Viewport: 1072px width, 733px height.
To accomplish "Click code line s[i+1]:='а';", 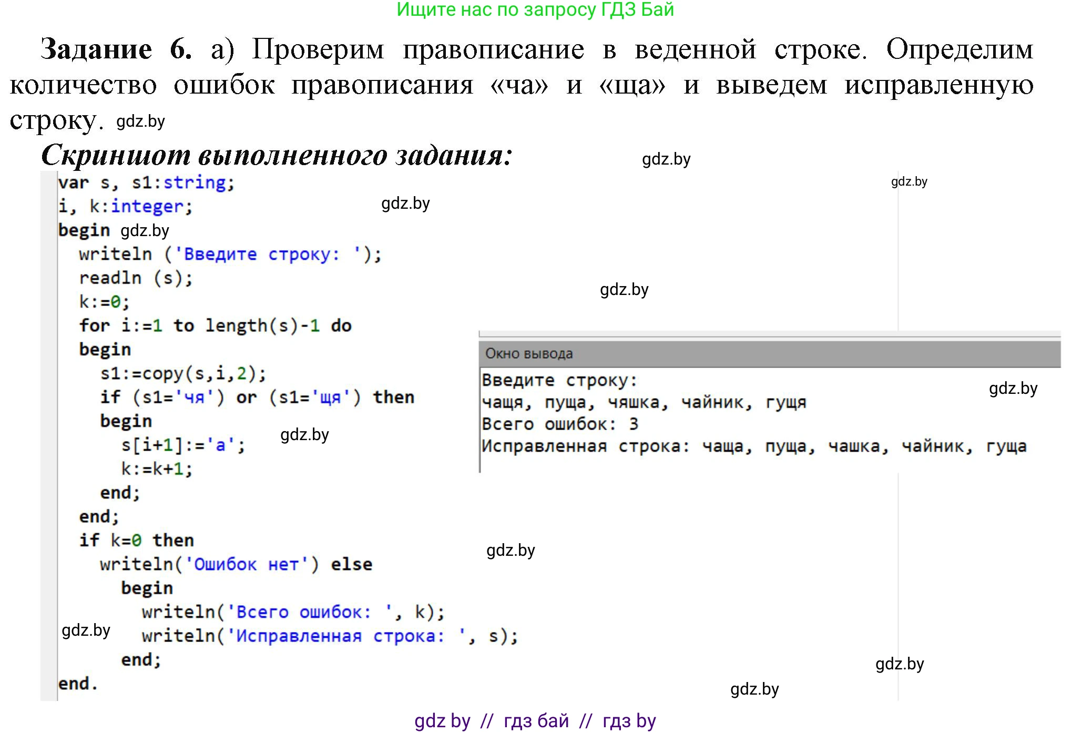I will click(x=183, y=445).
